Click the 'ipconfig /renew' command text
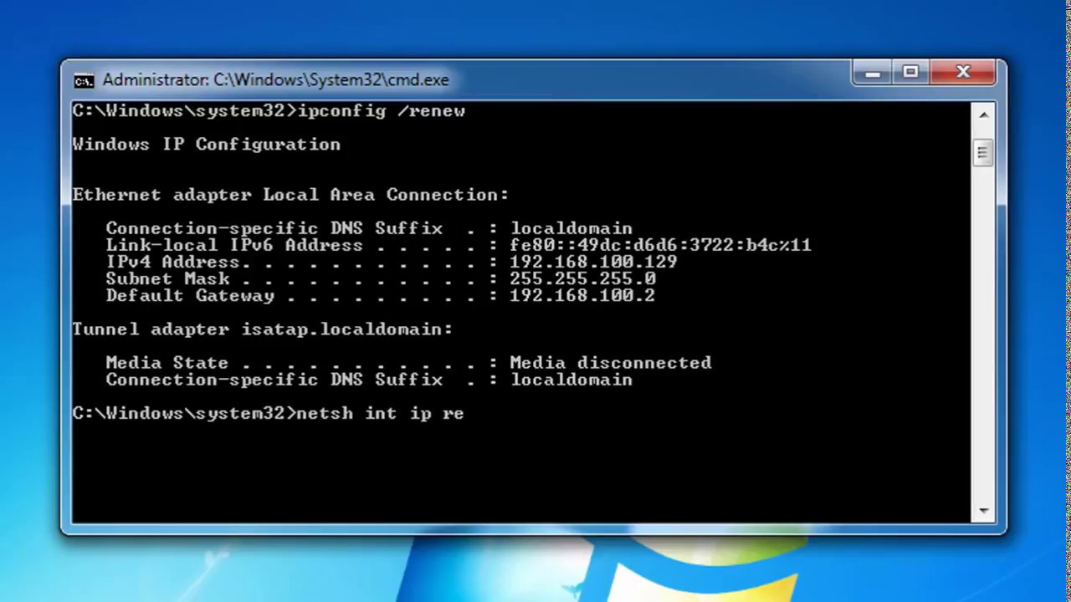This screenshot has width=1071, height=602. coord(382,111)
